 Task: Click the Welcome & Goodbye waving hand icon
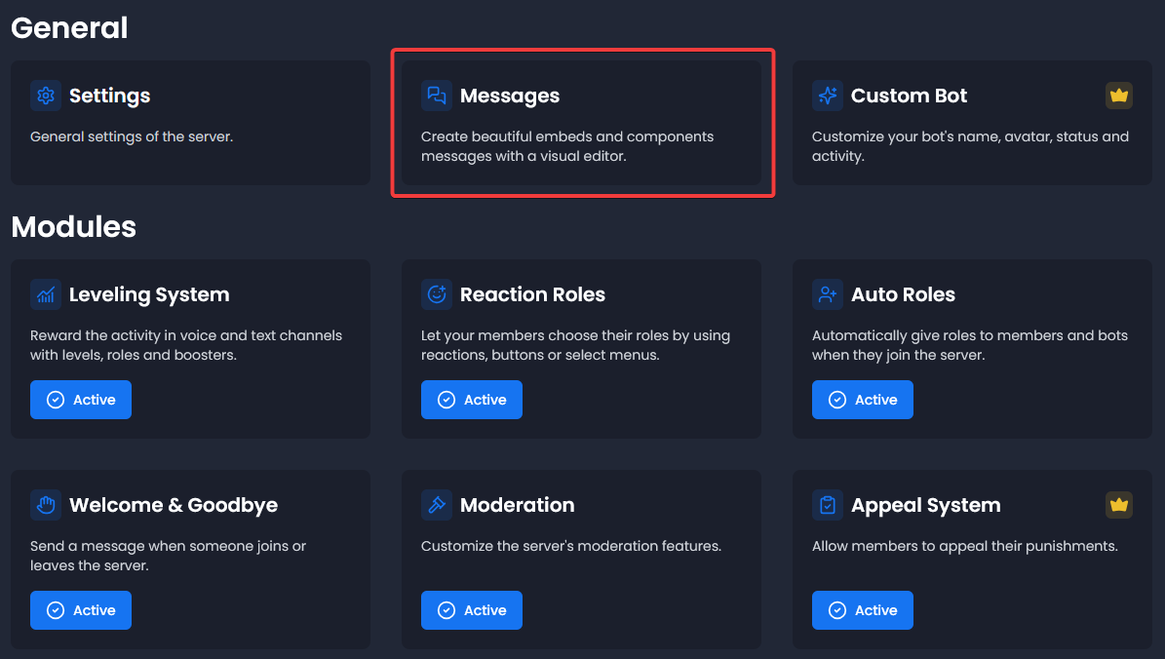coord(46,505)
